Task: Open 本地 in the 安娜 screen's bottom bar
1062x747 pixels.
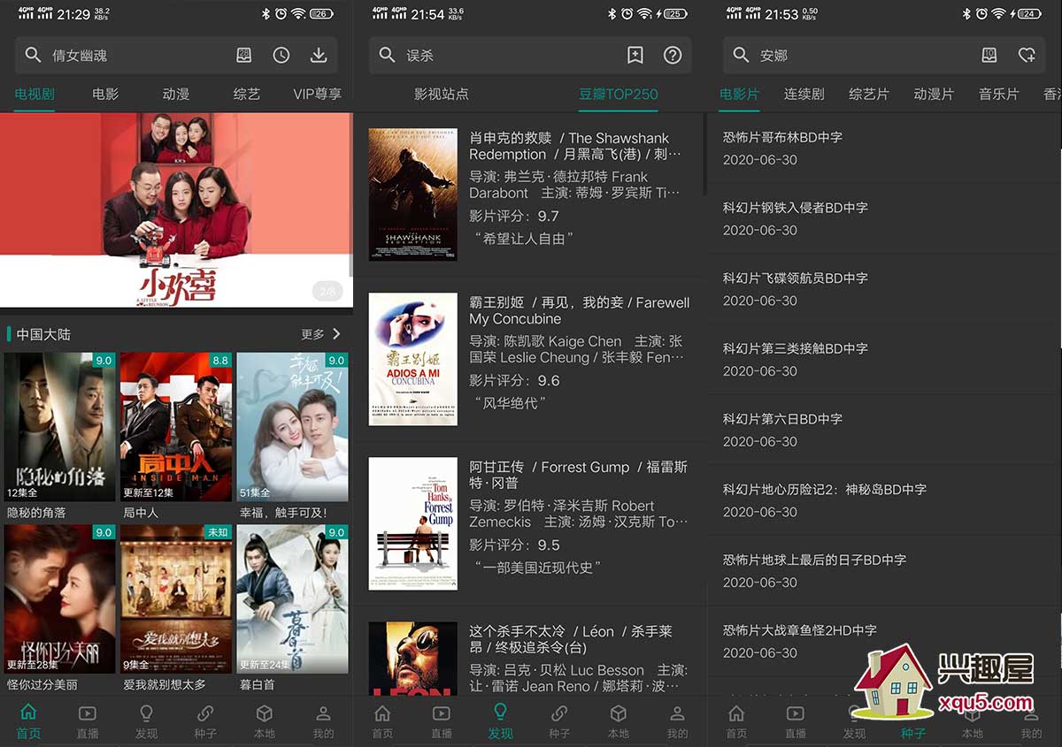Action: click(973, 721)
